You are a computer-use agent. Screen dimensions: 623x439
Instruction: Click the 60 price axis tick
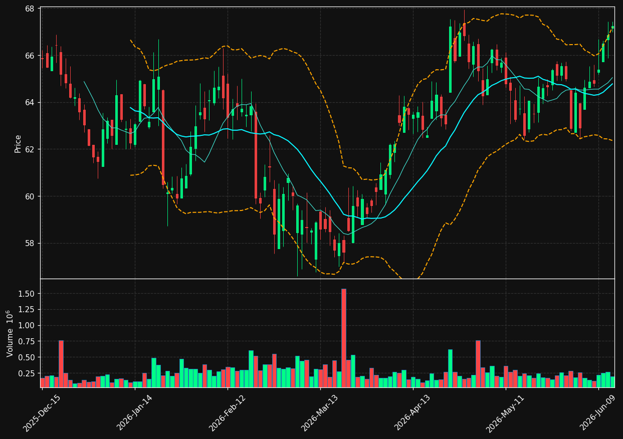tap(30, 196)
